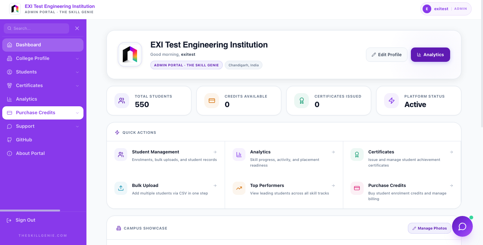The image size is (483, 245).
Task: Expand the Students submenu chevron
Action: [x=77, y=72]
